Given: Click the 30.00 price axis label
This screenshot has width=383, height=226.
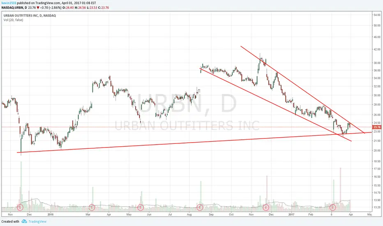Looking at the screenshot, I should tap(377, 95).
